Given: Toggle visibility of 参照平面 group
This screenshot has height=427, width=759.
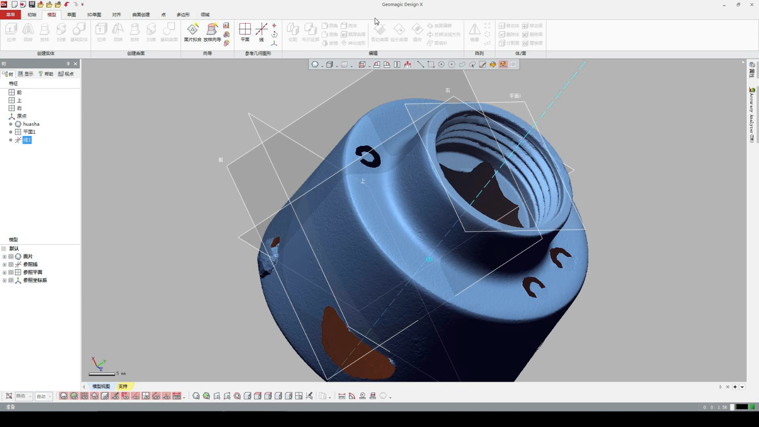Looking at the screenshot, I should pyautogui.click(x=11, y=273).
